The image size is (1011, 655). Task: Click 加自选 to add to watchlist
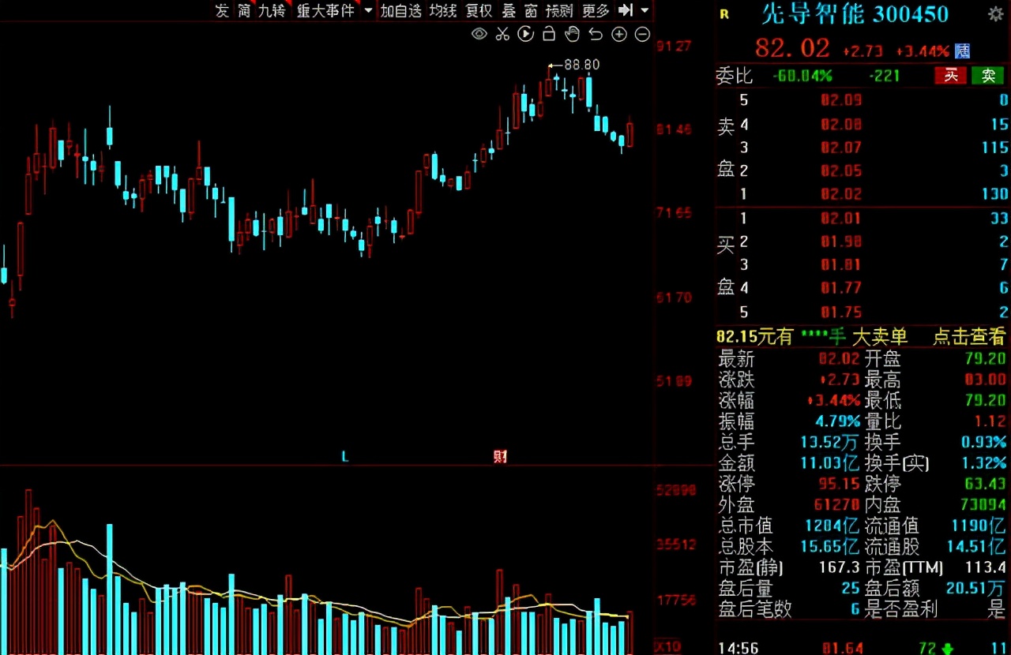[x=401, y=10]
